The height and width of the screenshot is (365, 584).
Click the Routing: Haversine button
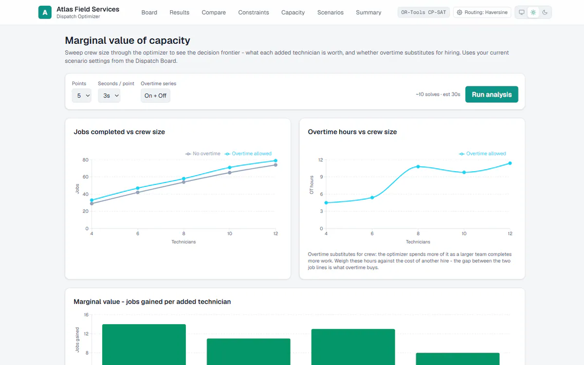482,12
